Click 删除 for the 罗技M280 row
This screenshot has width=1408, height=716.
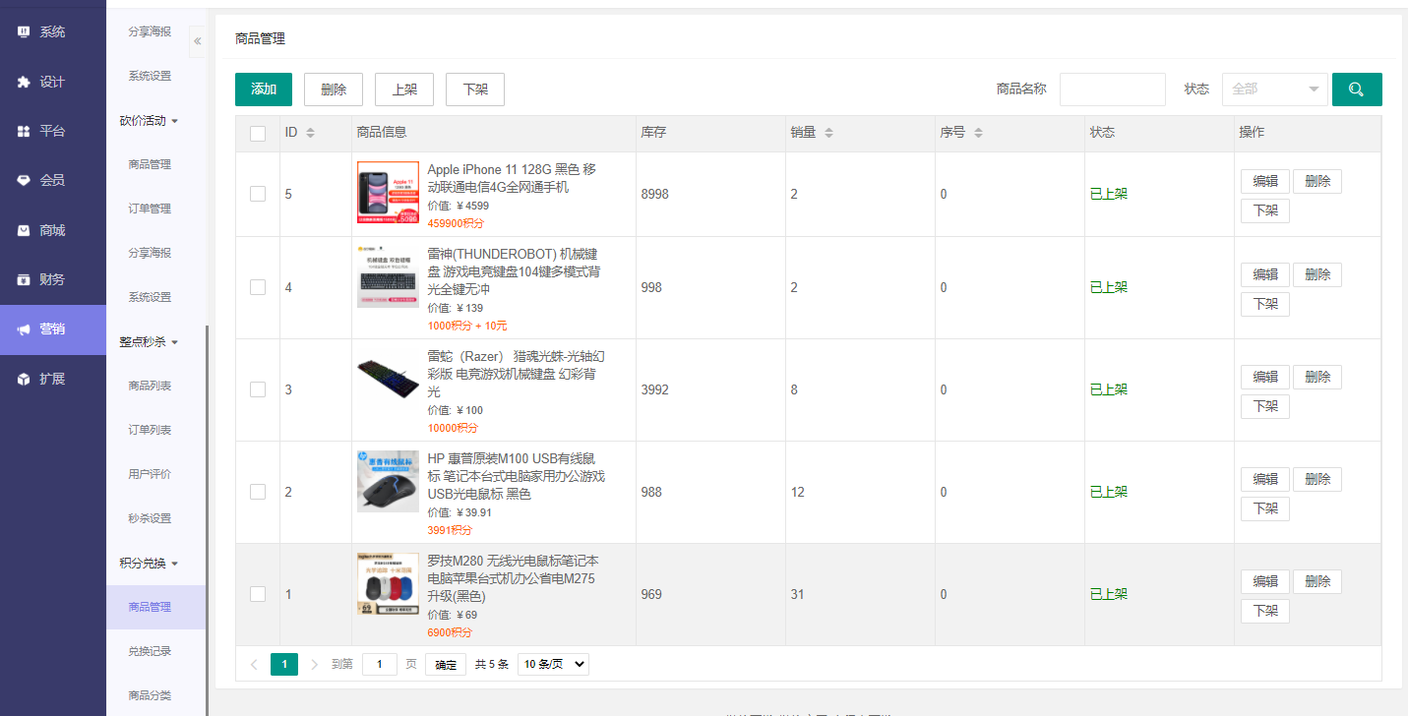click(x=1317, y=581)
